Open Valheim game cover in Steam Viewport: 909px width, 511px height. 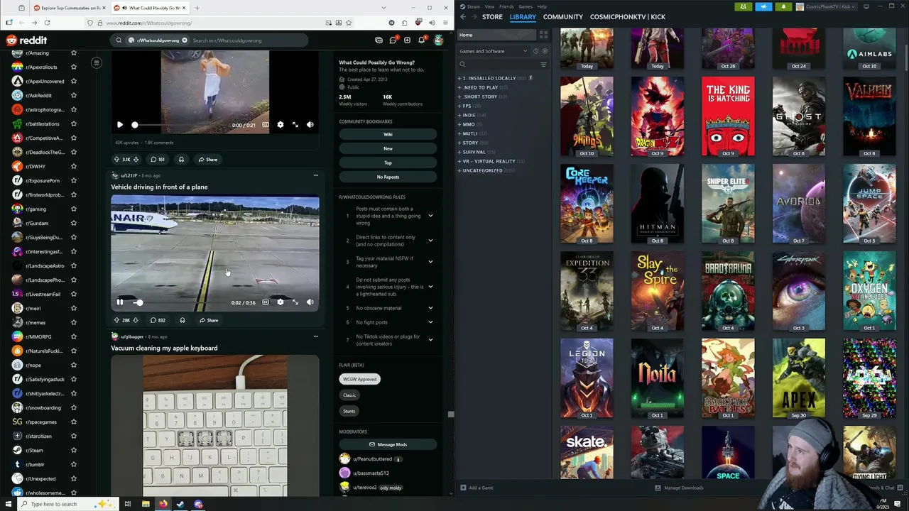pyautogui.click(x=869, y=116)
